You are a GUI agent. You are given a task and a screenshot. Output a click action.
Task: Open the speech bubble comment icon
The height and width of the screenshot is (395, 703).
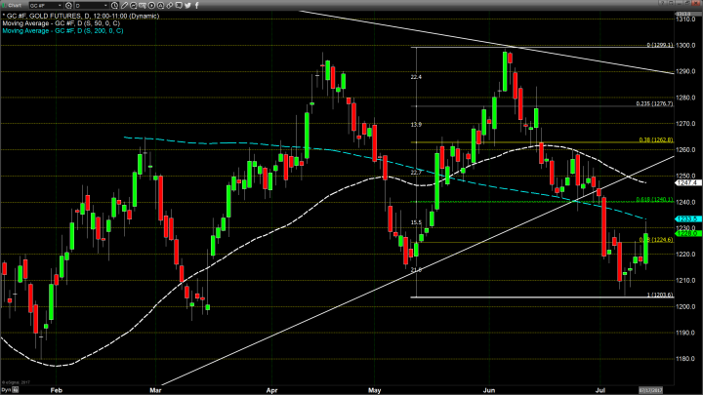pos(179,6)
